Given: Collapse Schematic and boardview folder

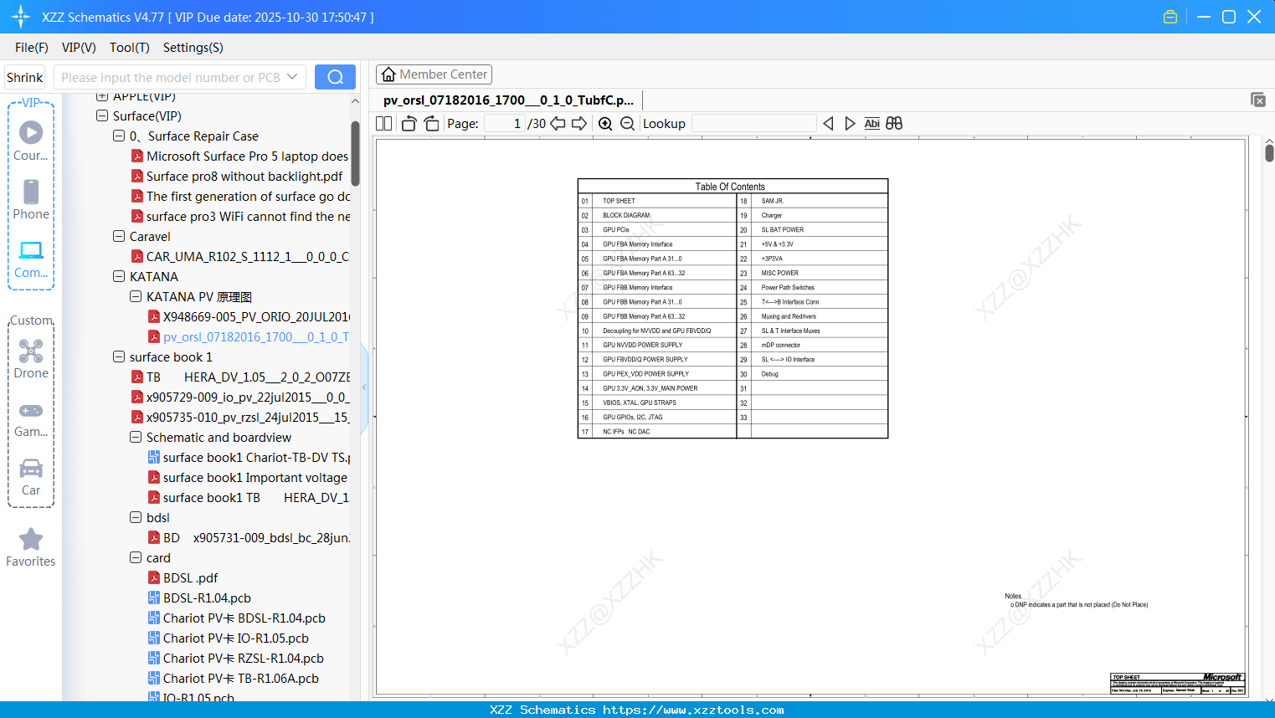Looking at the screenshot, I should (136, 438).
